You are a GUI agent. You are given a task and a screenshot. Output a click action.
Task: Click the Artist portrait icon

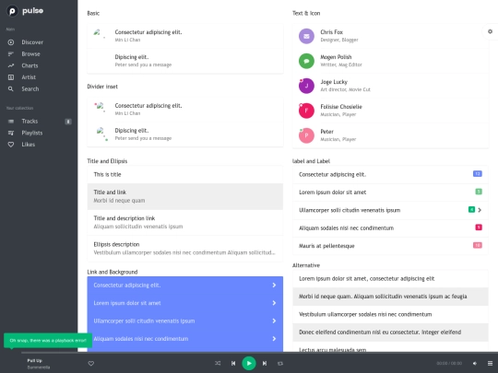(11, 77)
